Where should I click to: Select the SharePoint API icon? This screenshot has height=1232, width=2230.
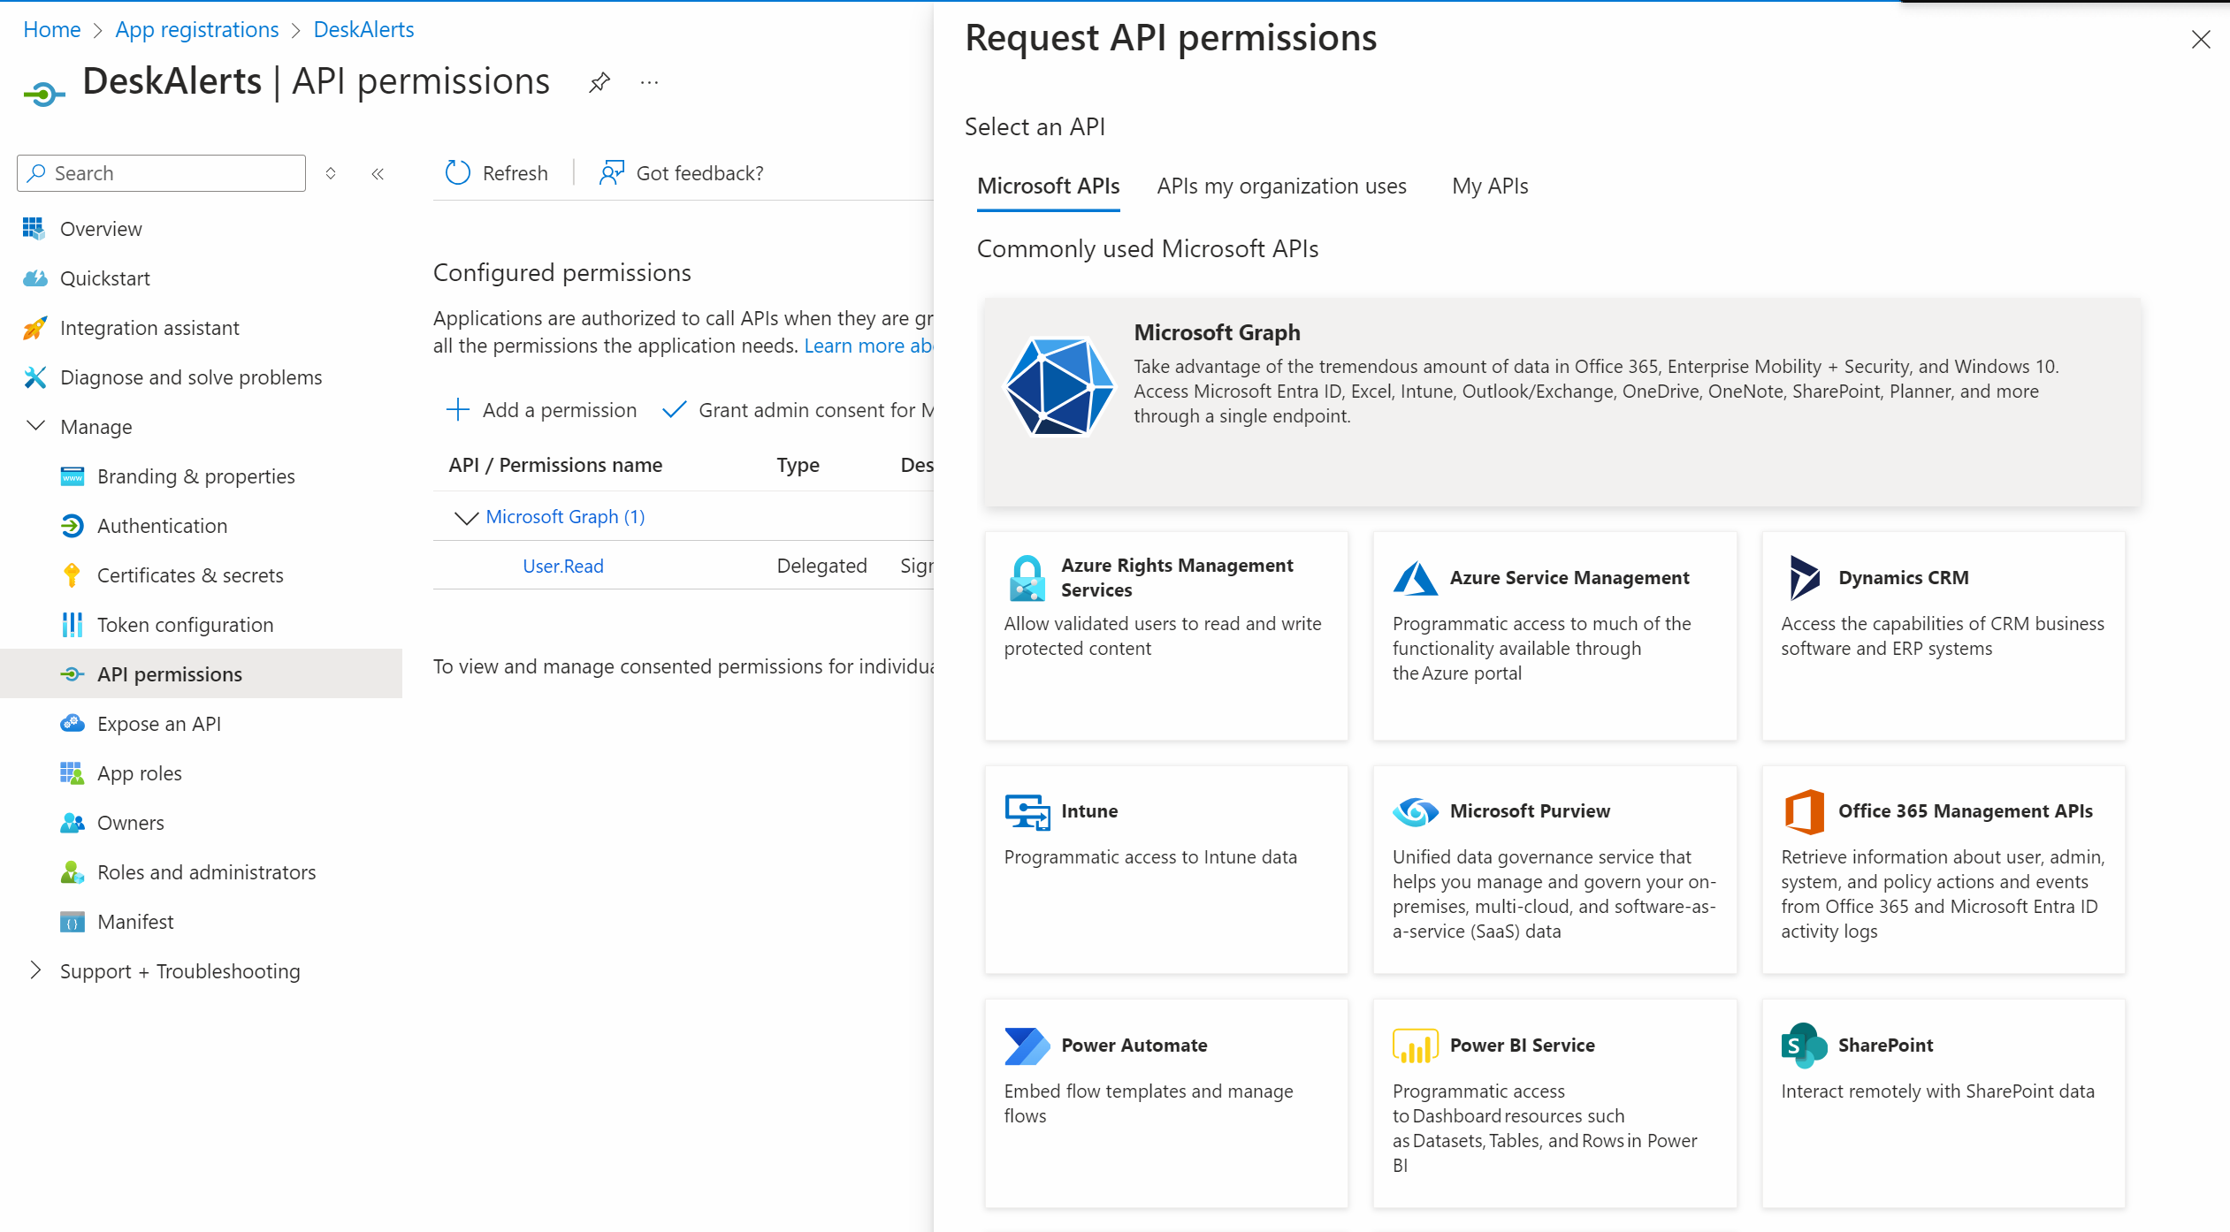1804,1046
